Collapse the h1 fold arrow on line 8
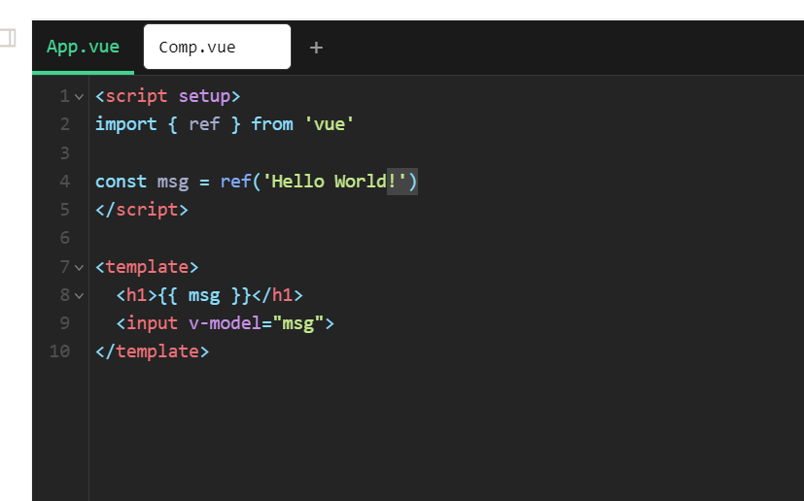This screenshot has width=804, height=501. coord(79,295)
